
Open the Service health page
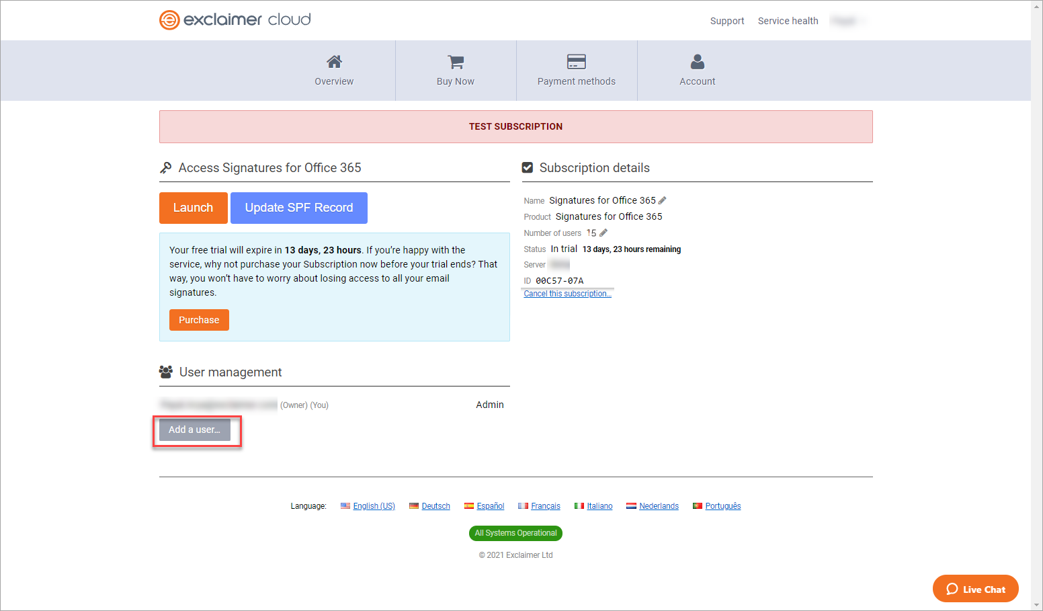tap(788, 21)
